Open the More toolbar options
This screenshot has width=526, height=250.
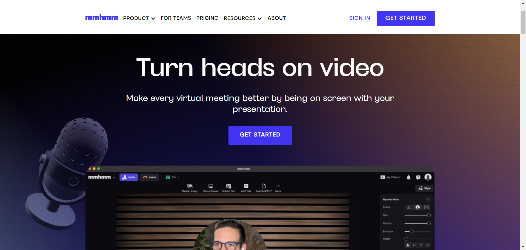pyautogui.click(x=278, y=188)
